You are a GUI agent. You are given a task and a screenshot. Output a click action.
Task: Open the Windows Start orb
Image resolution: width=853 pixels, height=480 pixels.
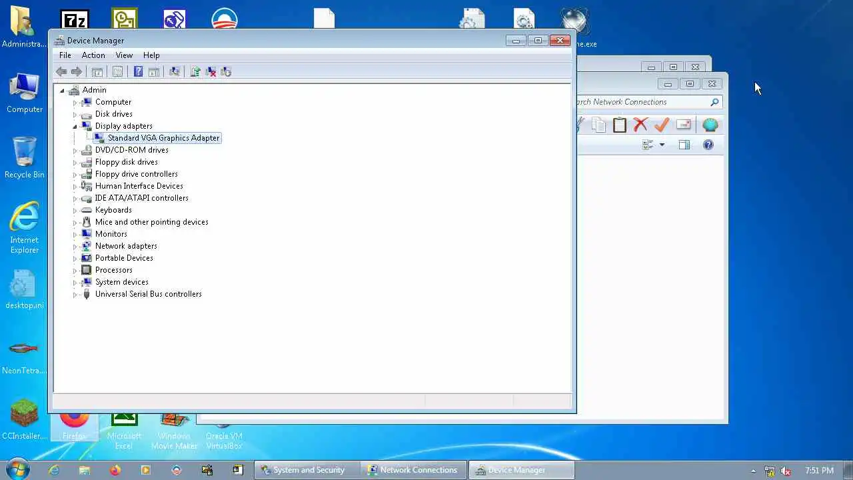point(18,469)
